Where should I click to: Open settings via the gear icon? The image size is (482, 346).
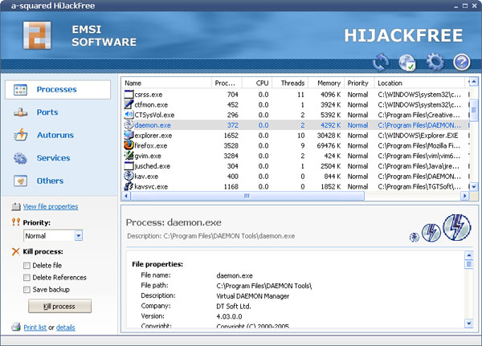click(435, 62)
